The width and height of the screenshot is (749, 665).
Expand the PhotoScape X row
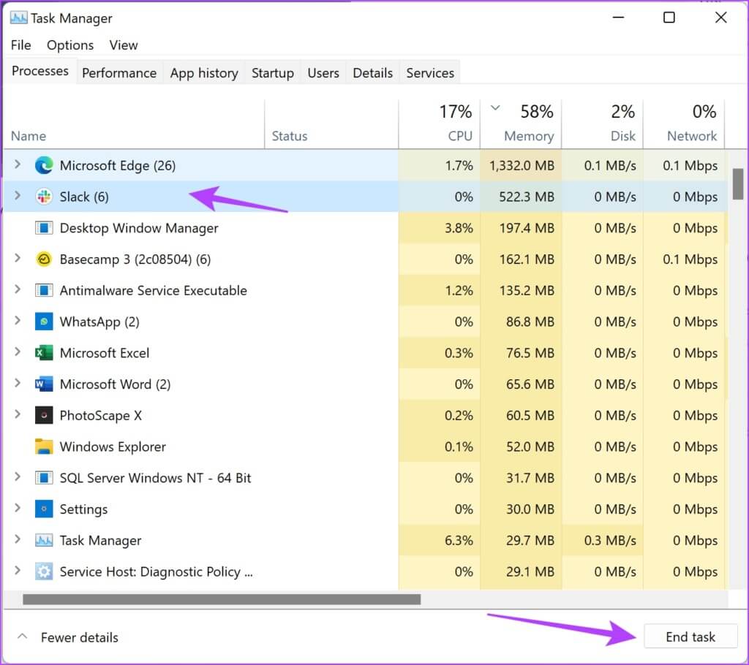click(x=18, y=414)
